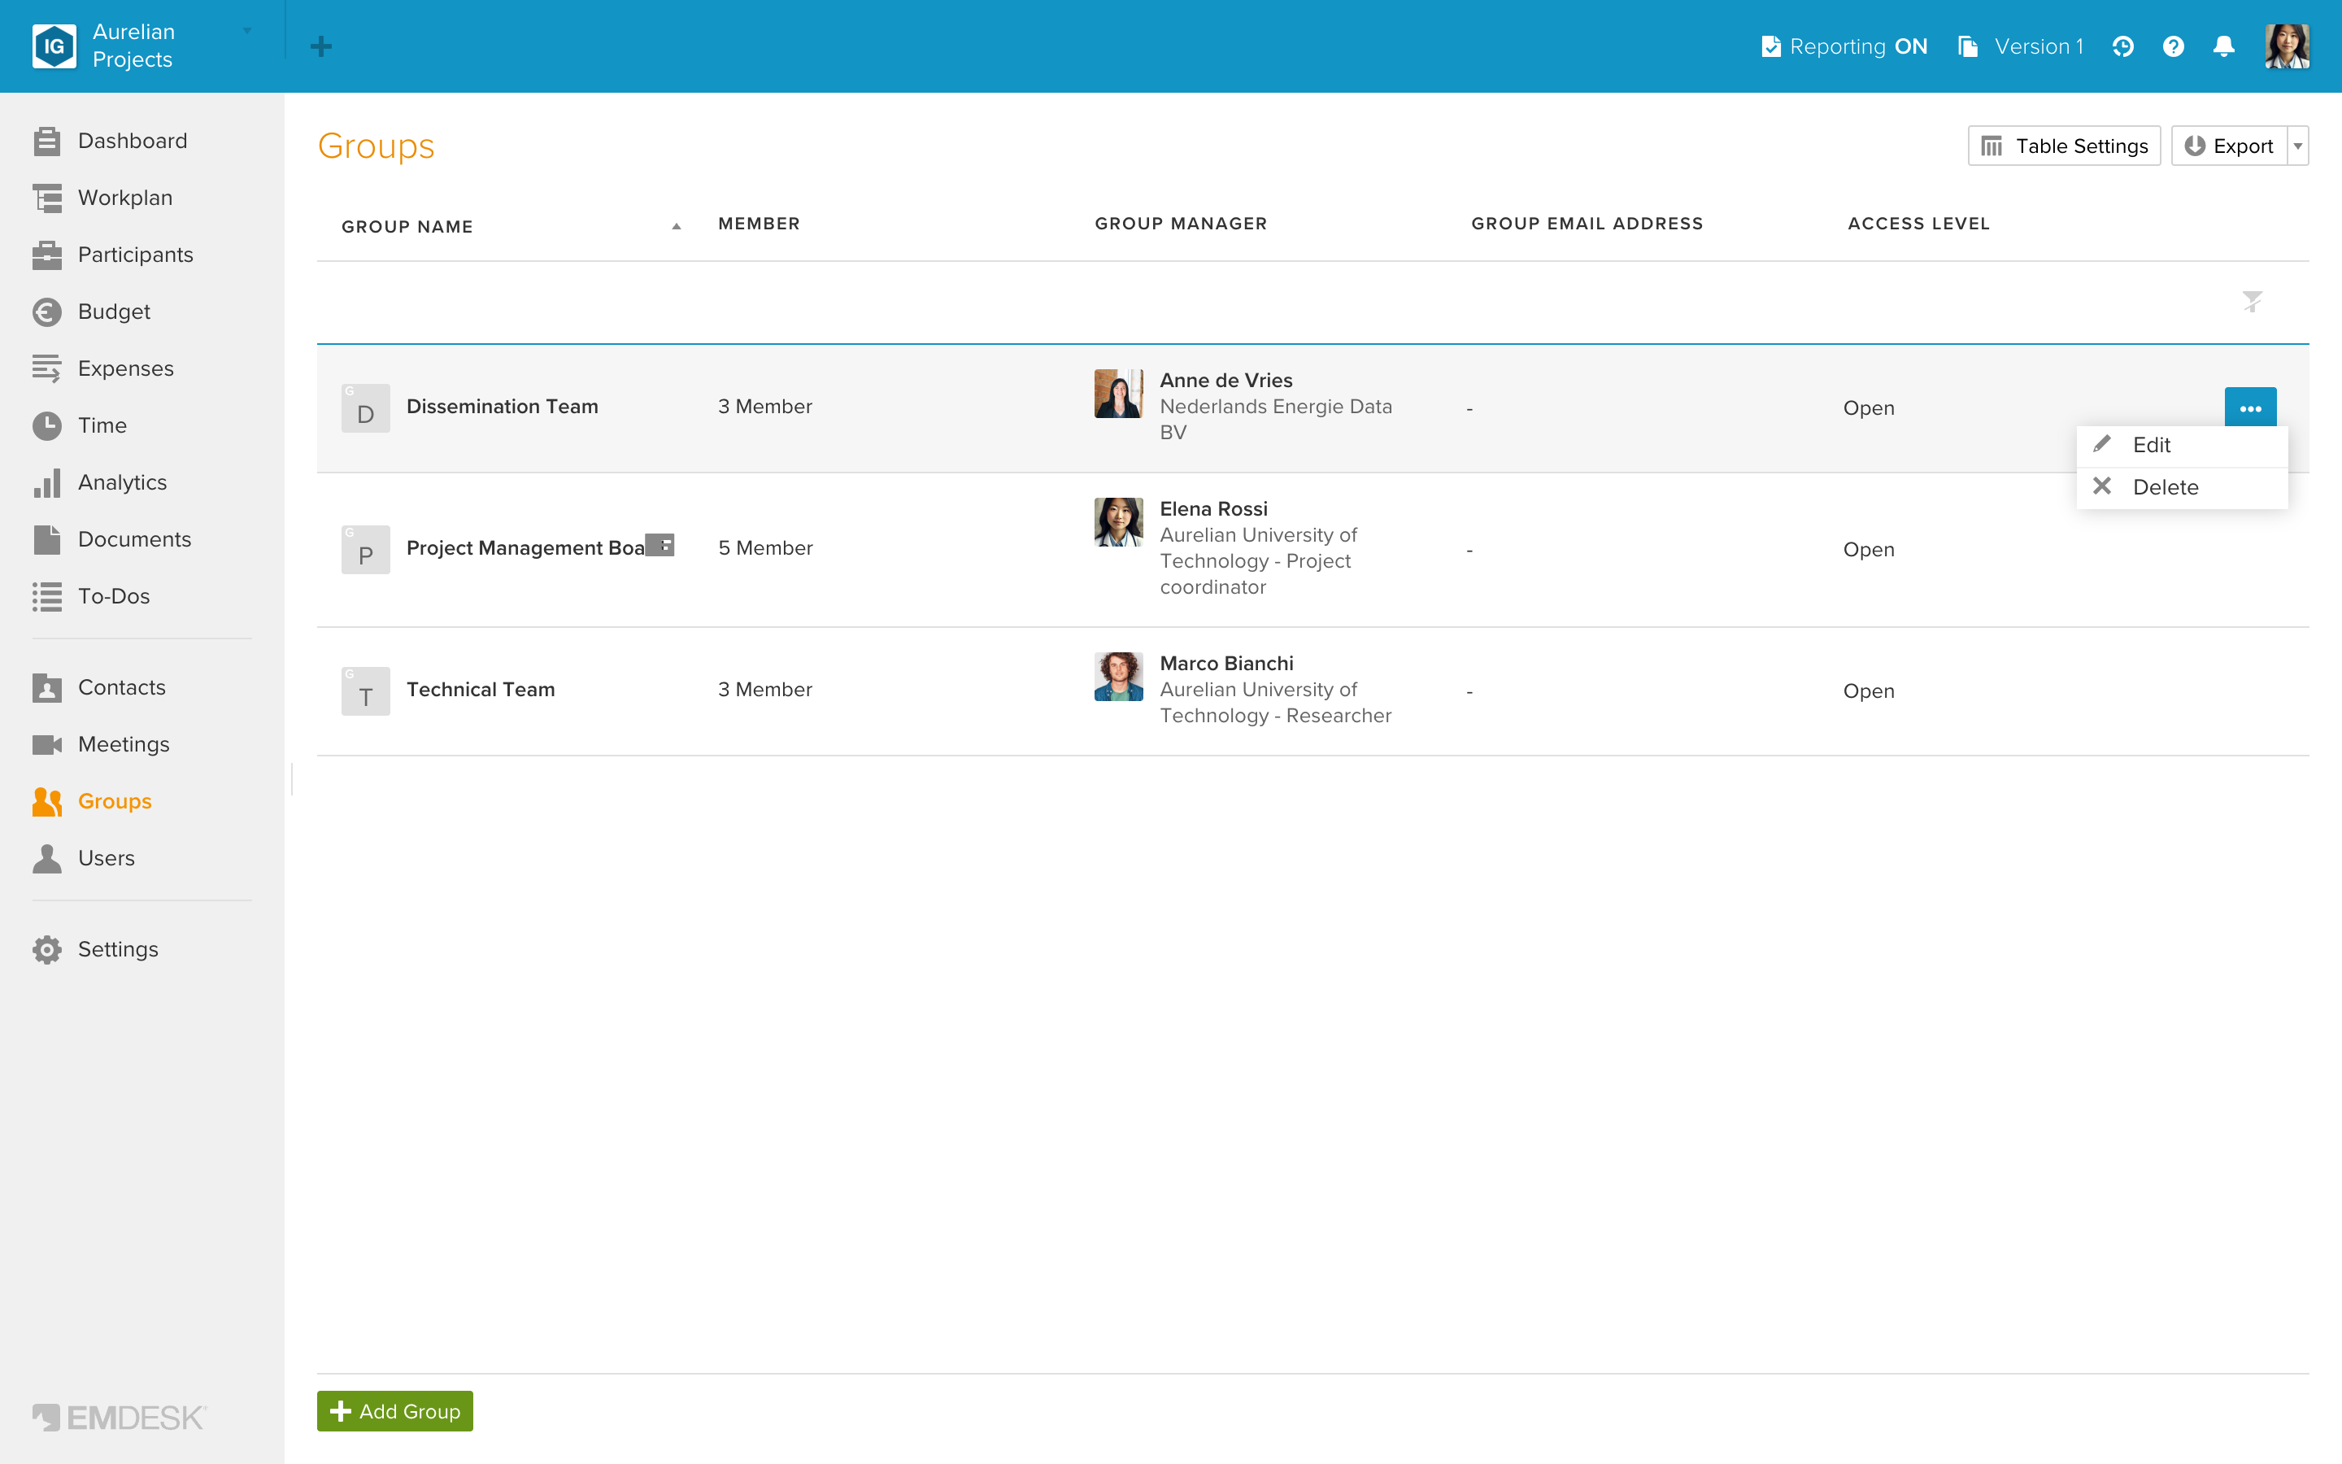Open the Documents page
This screenshot has height=1464, width=2342.
click(112, 539)
